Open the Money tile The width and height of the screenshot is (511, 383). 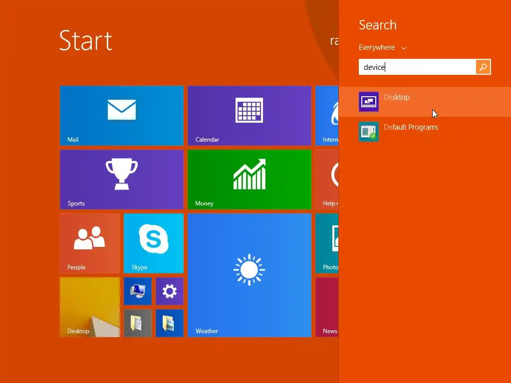click(250, 180)
